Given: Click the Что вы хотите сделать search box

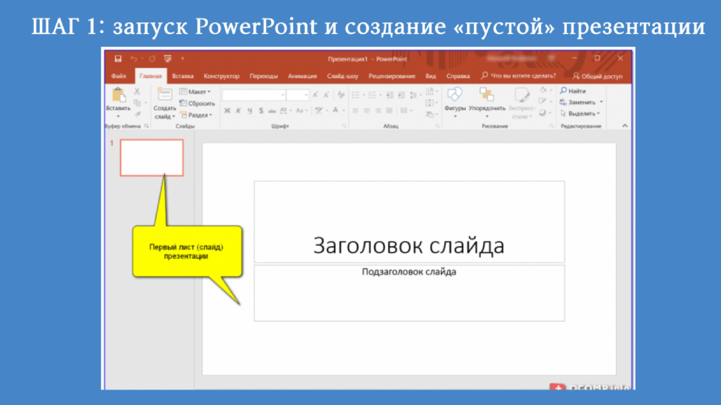Looking at the screenshot, I should 518,76.
